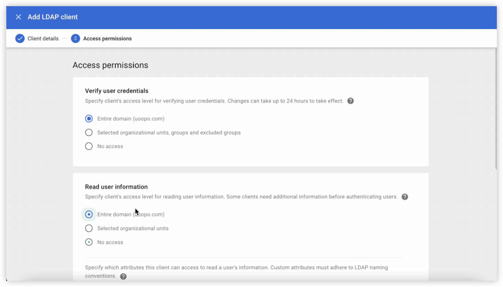Choose Selected organizational units, groups and excluded groups
This screenshot has width=503, height=287.
tap(89, 132)
